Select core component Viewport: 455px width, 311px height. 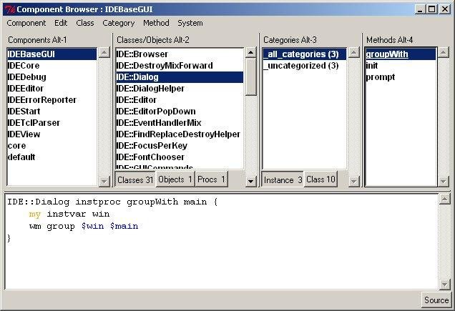click(x=52, y=146)
